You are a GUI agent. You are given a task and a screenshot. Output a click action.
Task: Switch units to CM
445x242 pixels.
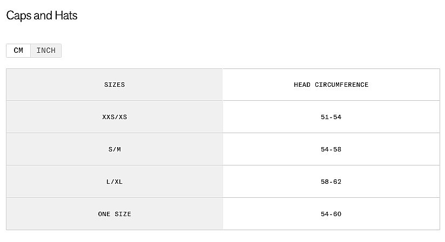[18, 51]
